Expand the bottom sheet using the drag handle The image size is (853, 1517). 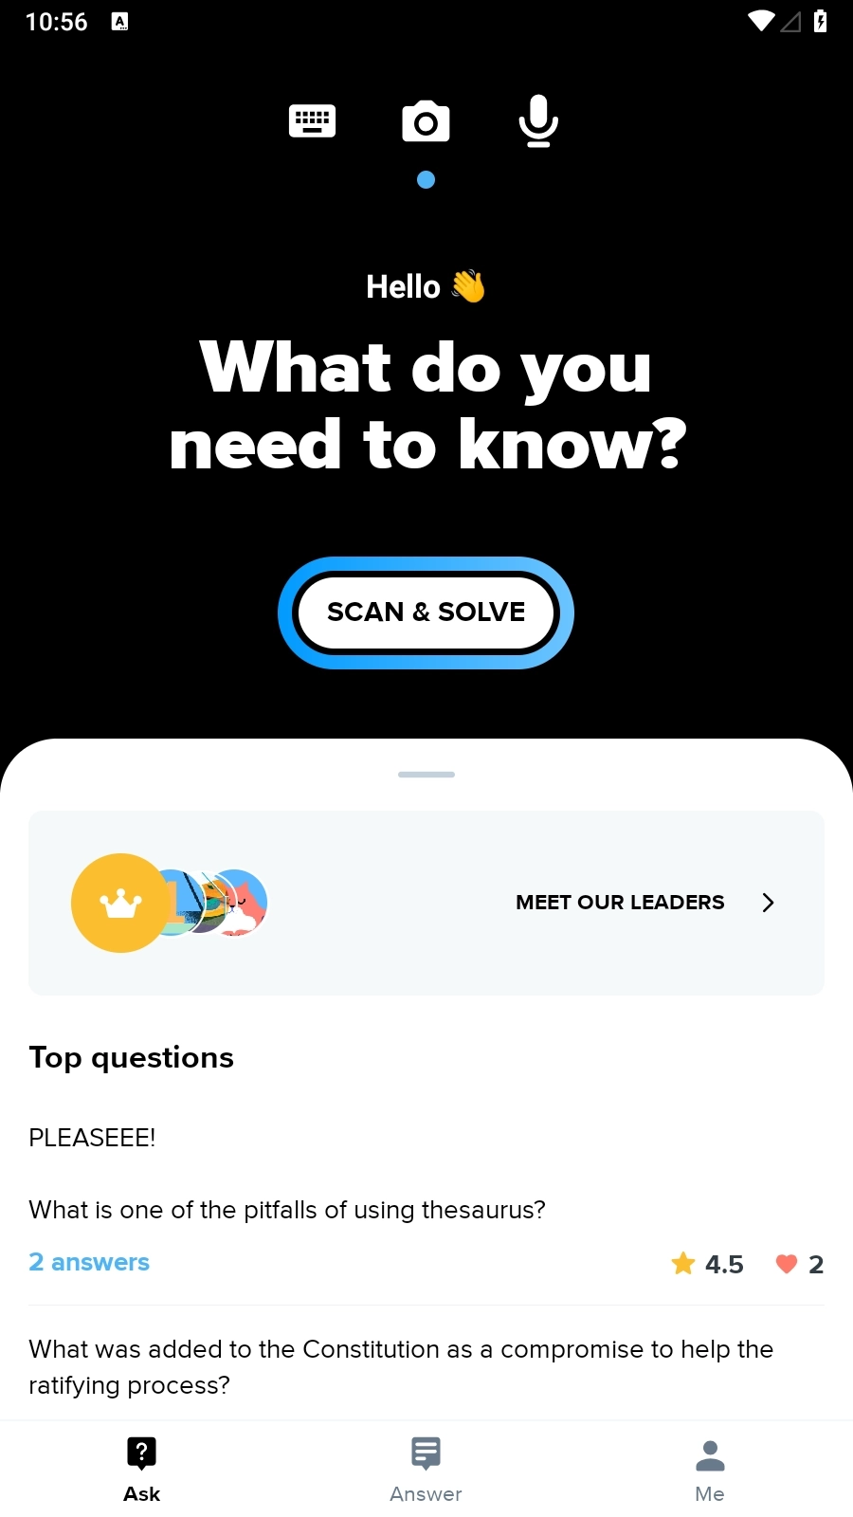point(426,775)
